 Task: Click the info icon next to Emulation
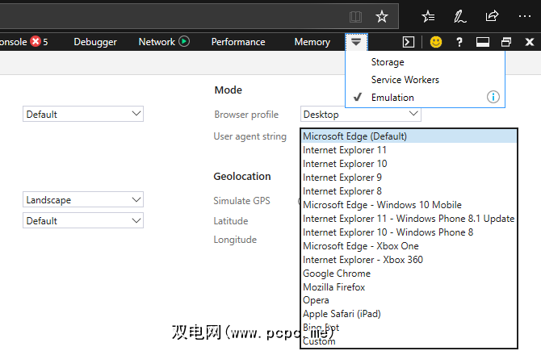pyautogui.click(x=493, y=98)
